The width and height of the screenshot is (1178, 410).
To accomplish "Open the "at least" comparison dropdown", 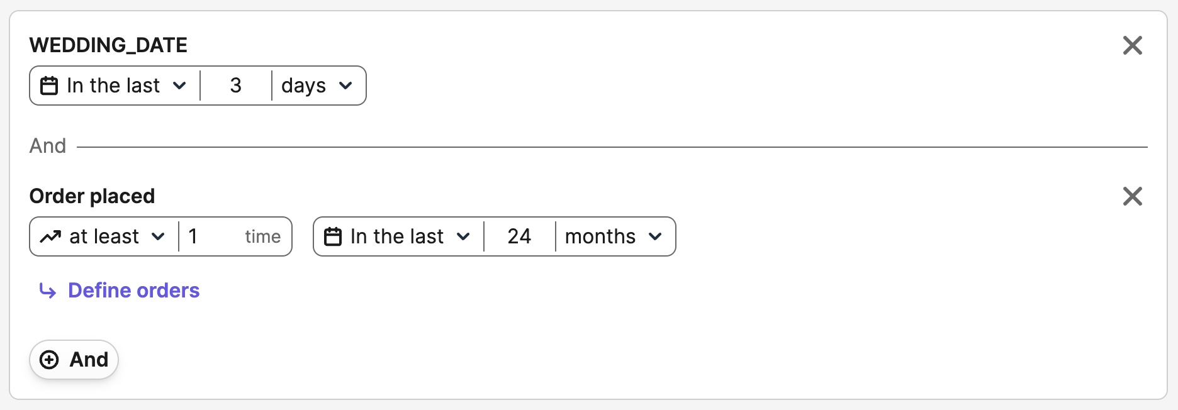I will [x=104, y=236].
